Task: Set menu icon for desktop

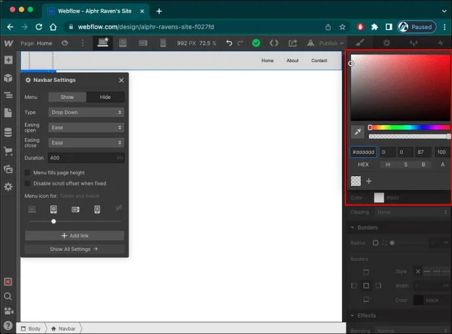Action: pyautogui.click(x=32, y=209)
